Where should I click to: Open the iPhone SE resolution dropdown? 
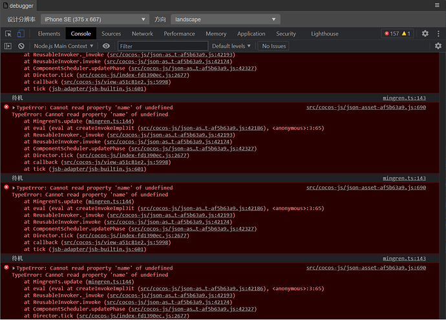pos(95,19)
